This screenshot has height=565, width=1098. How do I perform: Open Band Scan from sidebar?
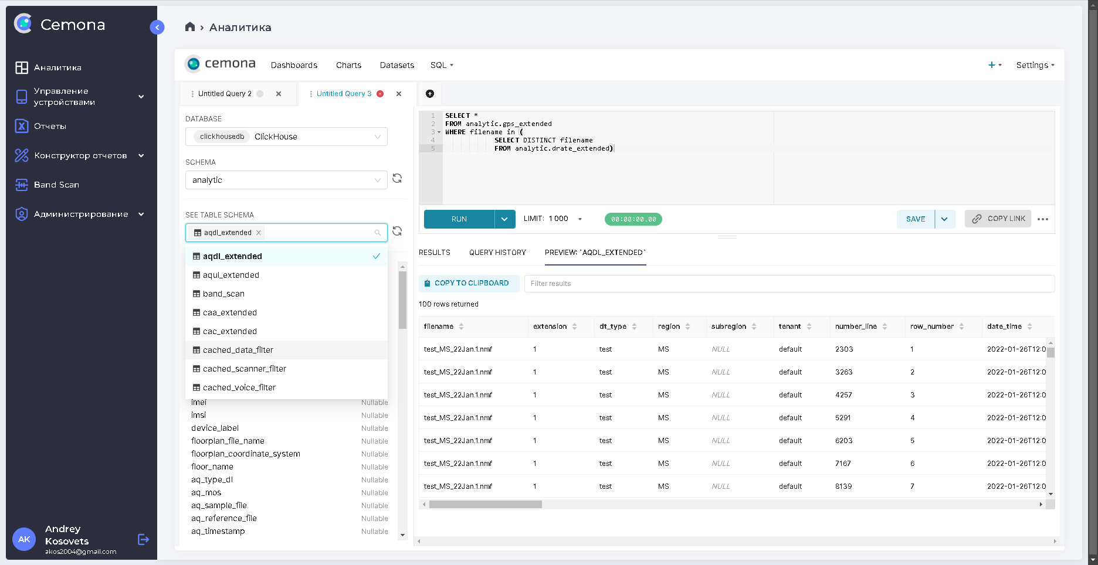tap(56, 185)
